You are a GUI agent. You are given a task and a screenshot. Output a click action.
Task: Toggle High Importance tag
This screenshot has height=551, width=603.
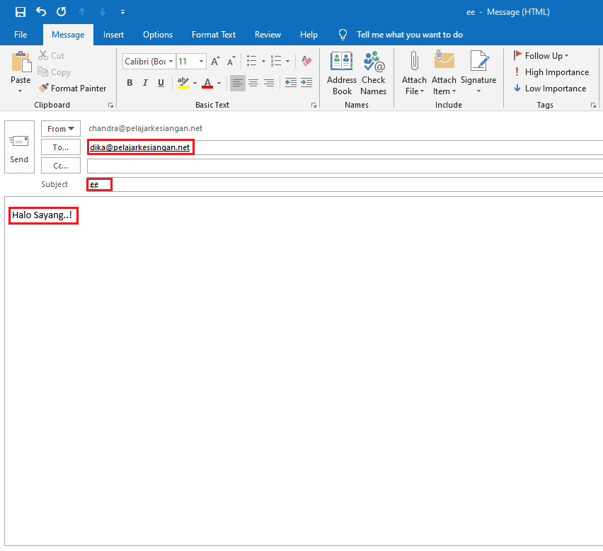tap(551, 72)
